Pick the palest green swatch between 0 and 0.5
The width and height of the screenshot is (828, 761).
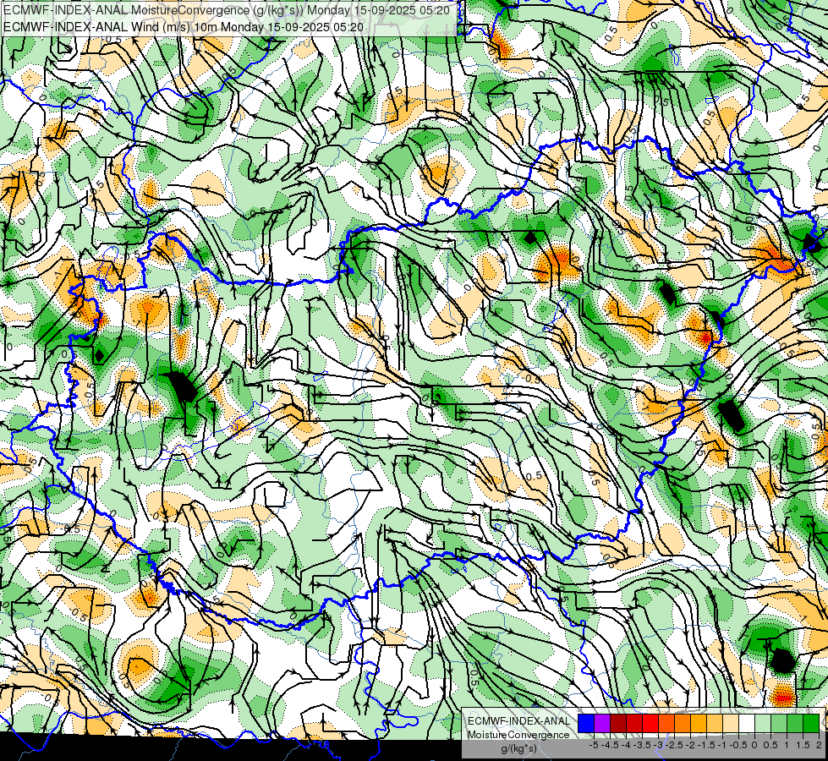763,724
